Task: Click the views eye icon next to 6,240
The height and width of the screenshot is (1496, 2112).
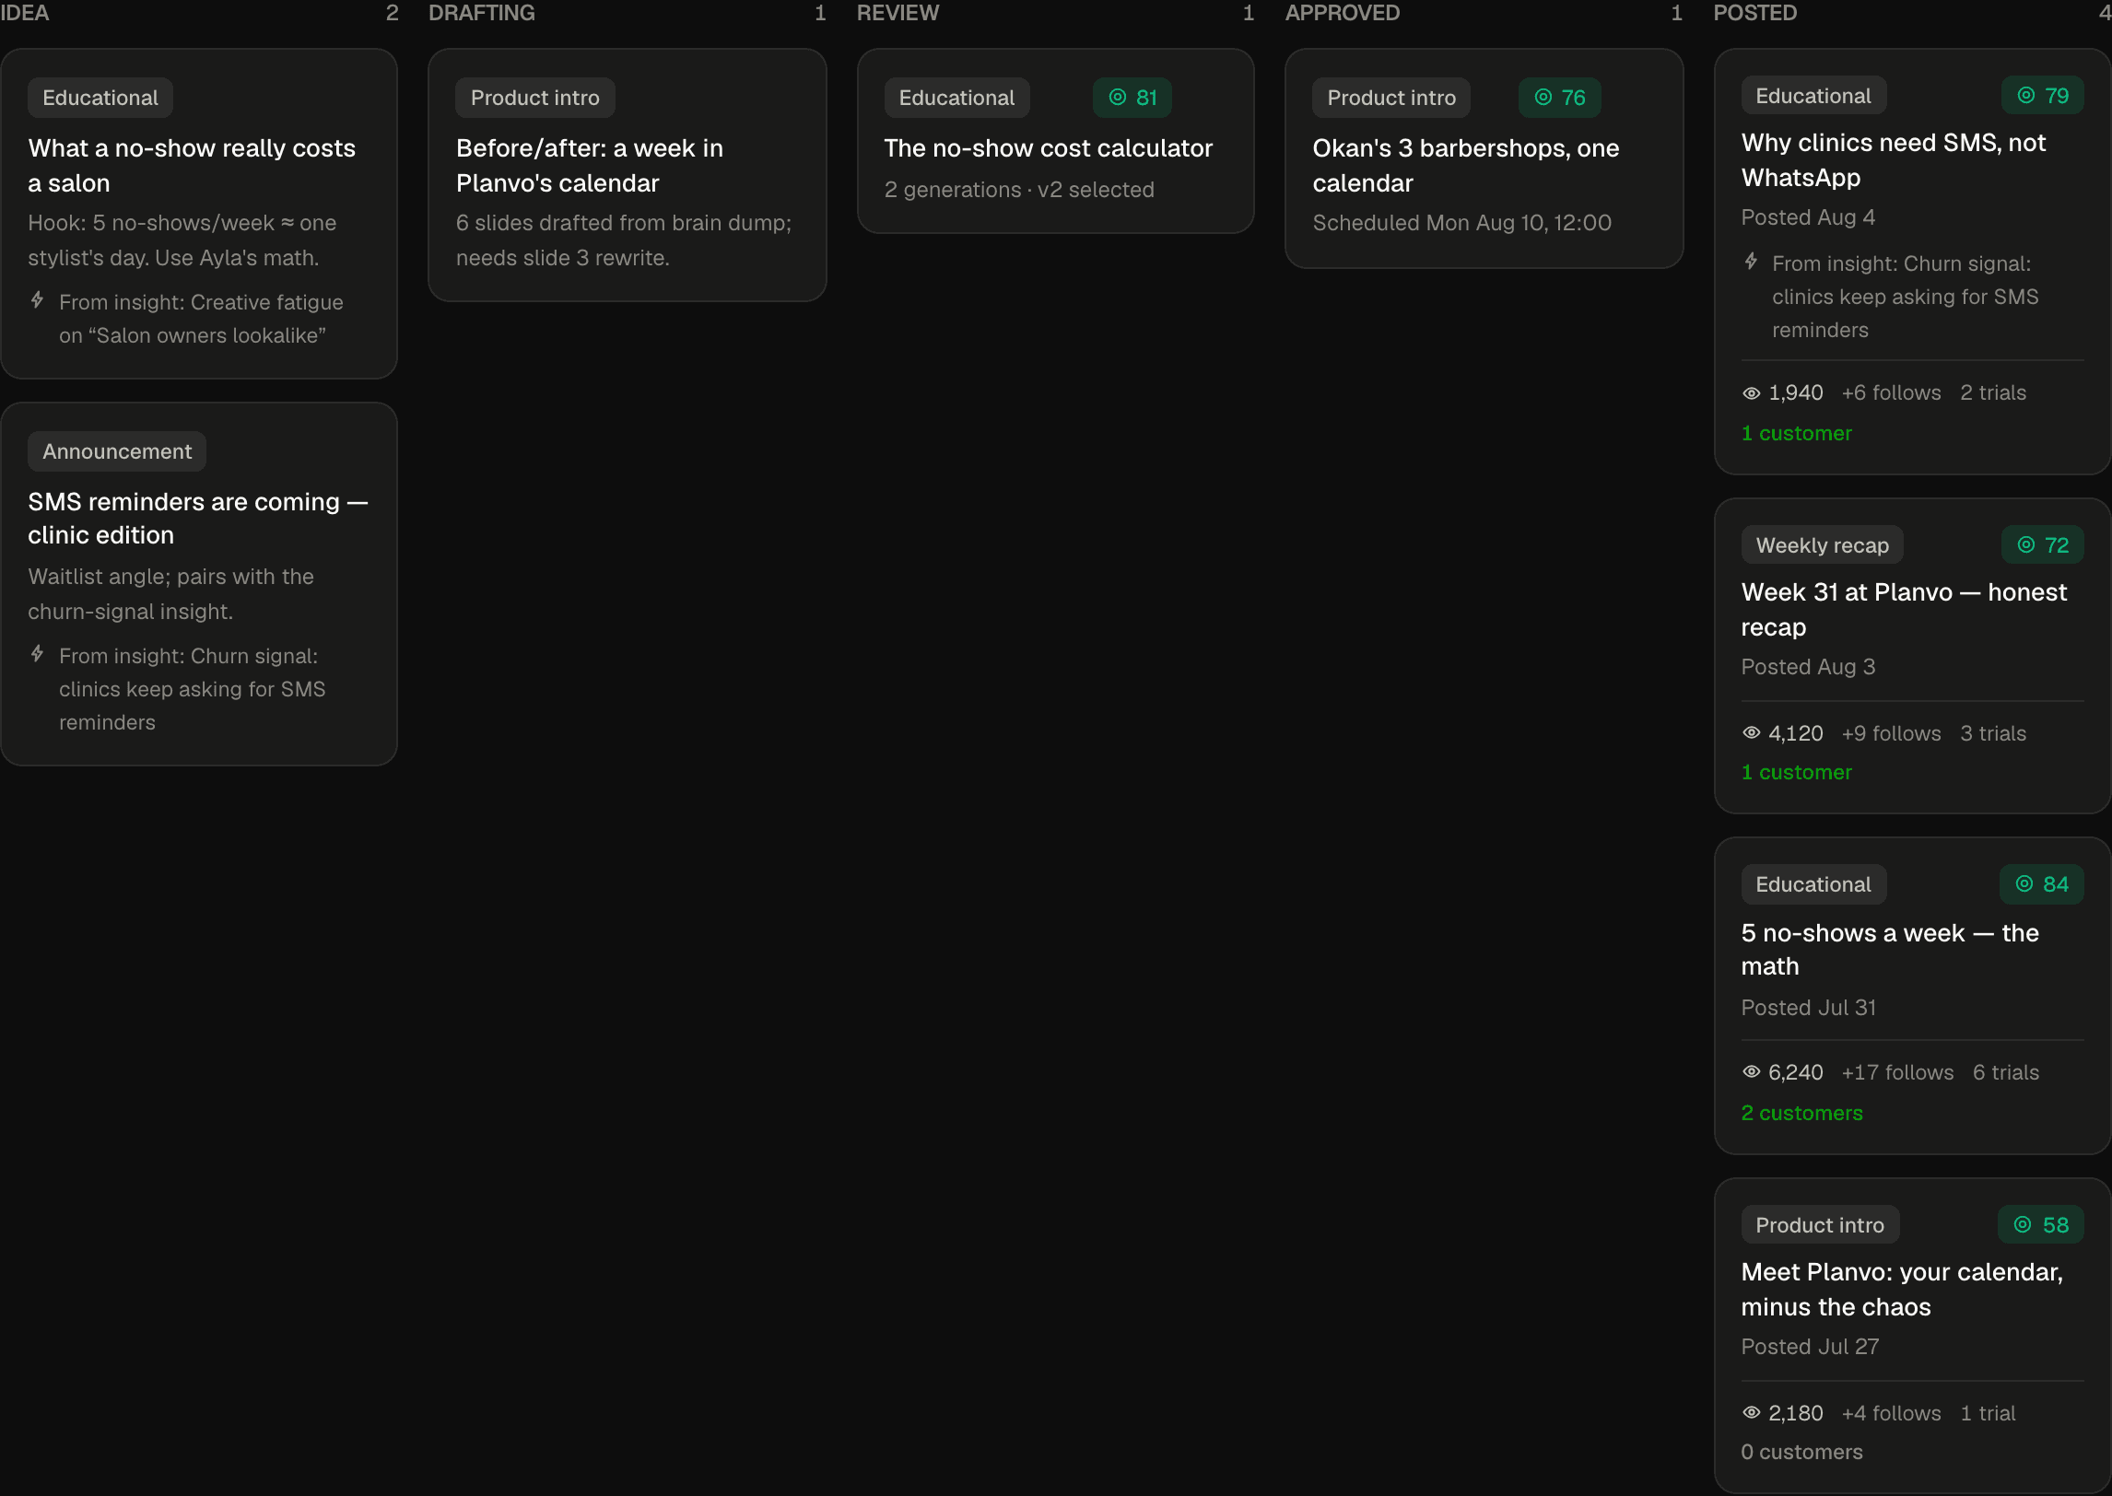Action: click(1752, 1071)
